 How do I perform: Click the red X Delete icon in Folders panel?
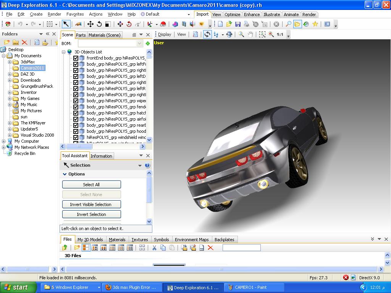[24, 42]
